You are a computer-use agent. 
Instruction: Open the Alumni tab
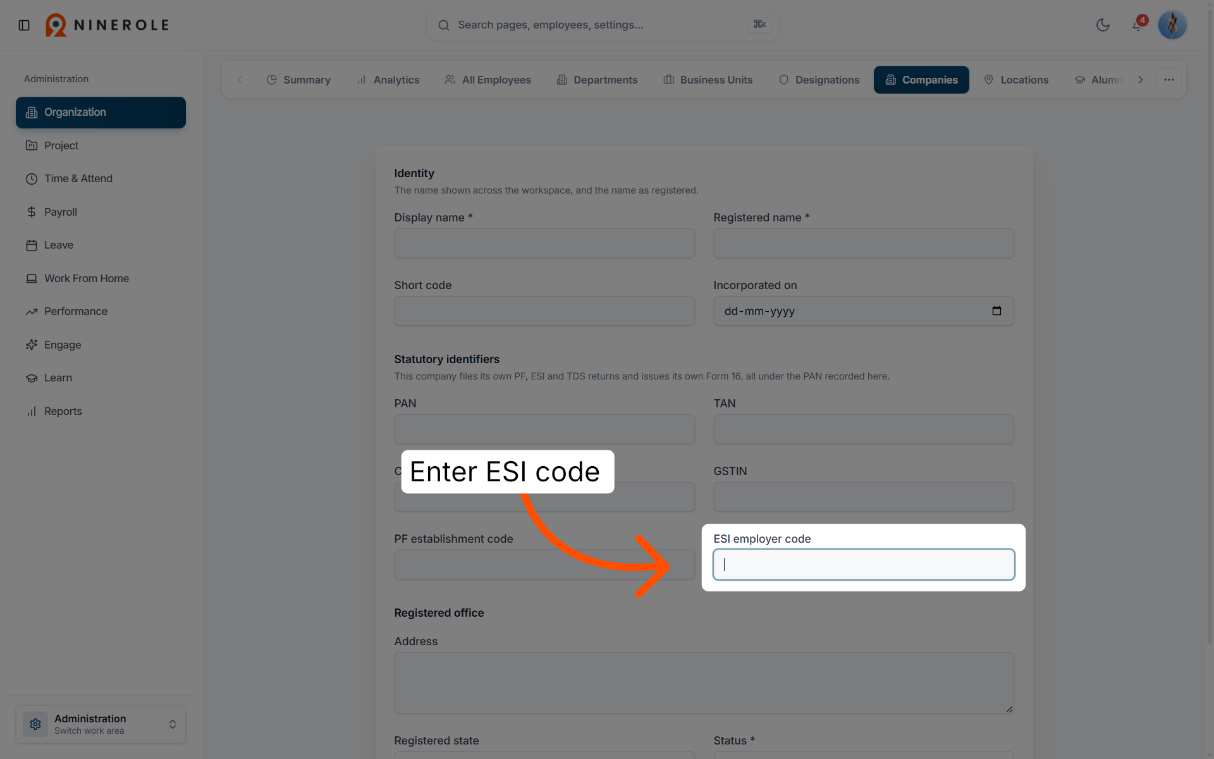(x=1098, y=80)
